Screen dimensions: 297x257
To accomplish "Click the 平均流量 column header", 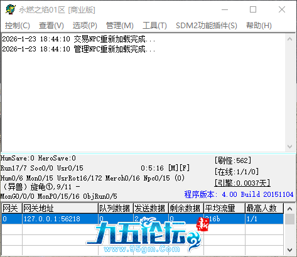I will 224,208.
